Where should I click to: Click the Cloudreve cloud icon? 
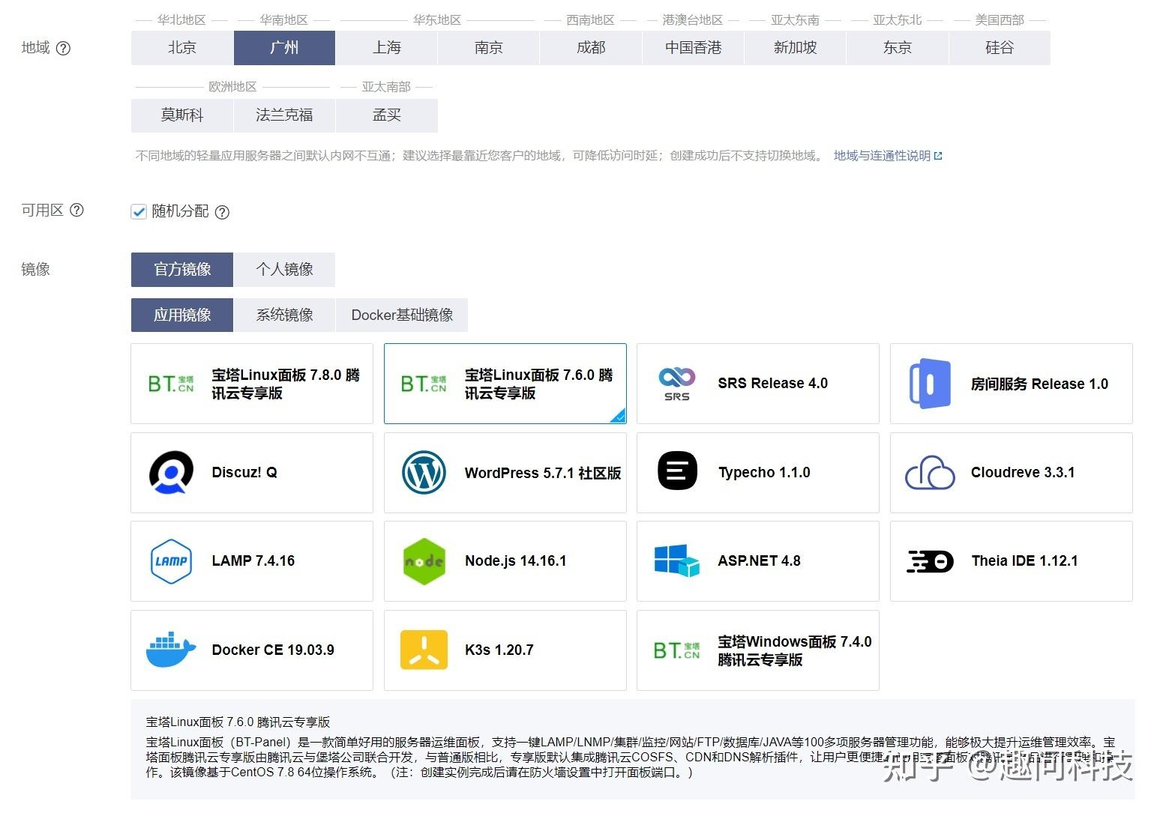point(930,473)
